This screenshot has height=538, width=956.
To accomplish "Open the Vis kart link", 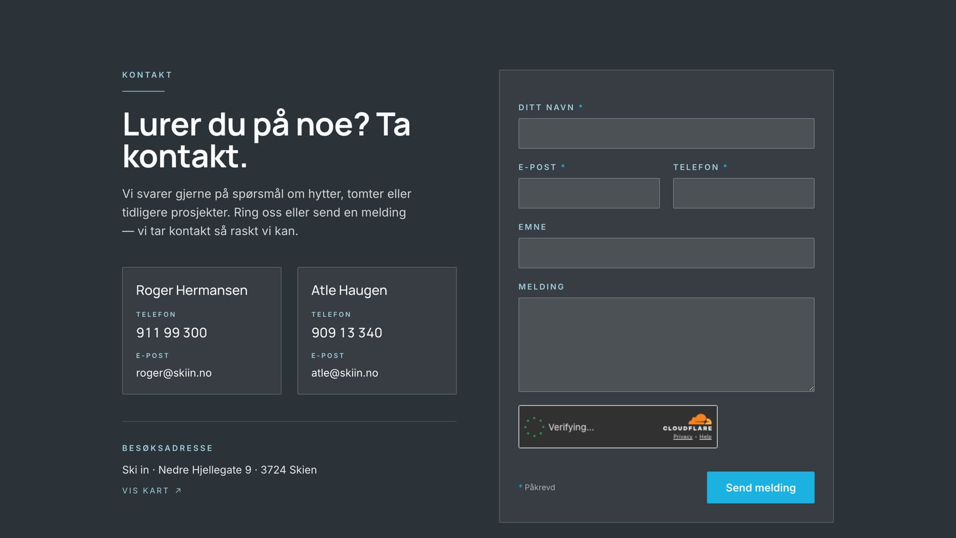I will [152, 491].
